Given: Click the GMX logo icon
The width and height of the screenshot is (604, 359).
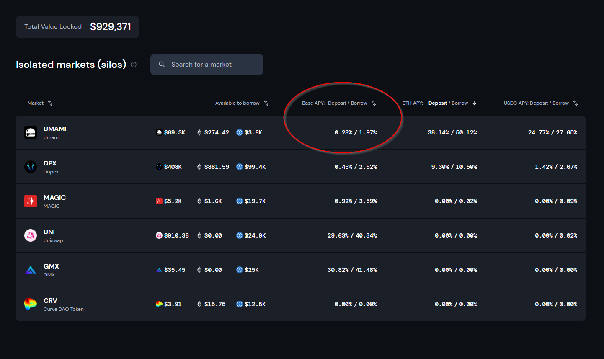Looking at the screenshot, I should 31,270.
